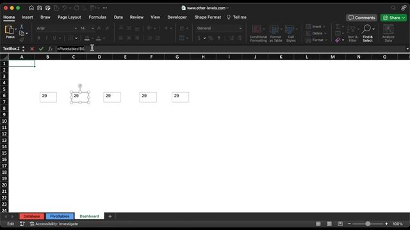Click the AutoSum sigma icon
The width and height of the screenshot is (410, 230).
click(x=338, y=27)
